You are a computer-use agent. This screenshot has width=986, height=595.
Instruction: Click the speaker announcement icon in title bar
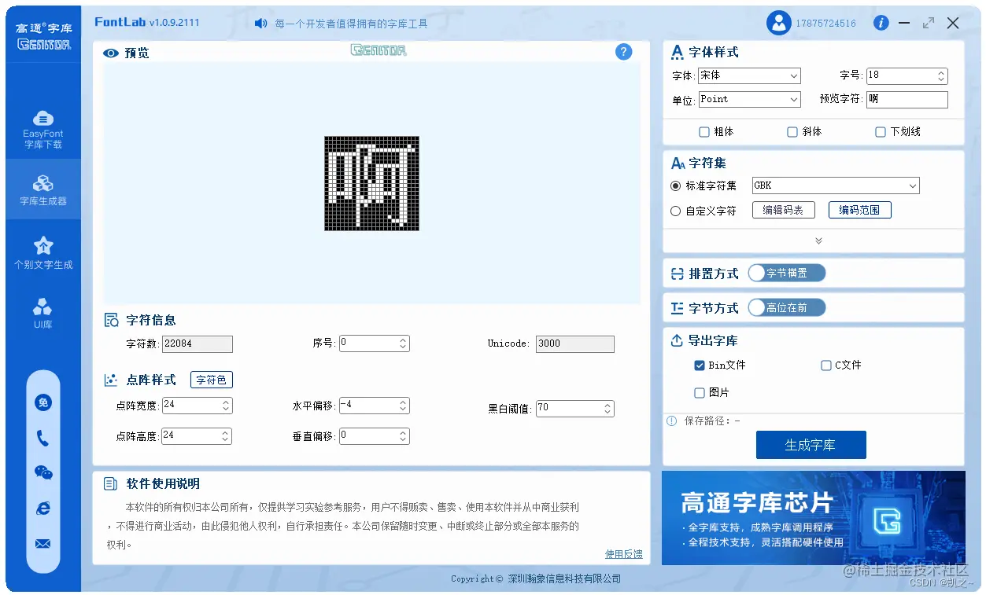[x=260, y=23]
